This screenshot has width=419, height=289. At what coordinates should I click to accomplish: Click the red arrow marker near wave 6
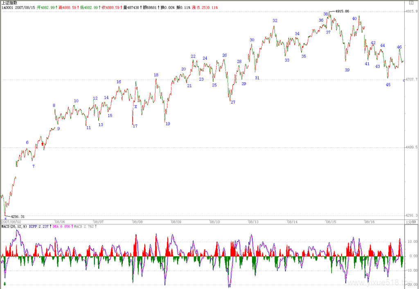coord(42,144)
